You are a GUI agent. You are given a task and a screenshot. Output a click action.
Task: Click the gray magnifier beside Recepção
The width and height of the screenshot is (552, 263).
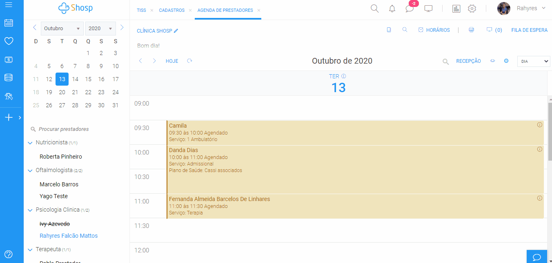446,62
